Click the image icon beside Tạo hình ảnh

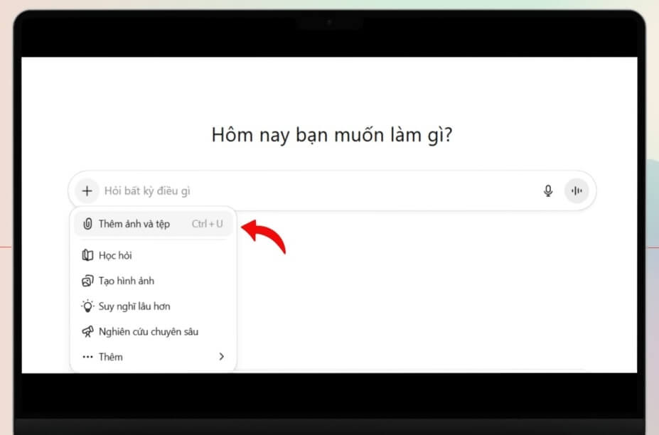(87, 281)
